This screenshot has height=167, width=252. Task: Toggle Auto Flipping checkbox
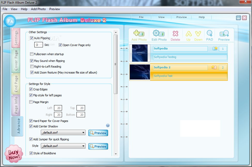click(32, 38)
